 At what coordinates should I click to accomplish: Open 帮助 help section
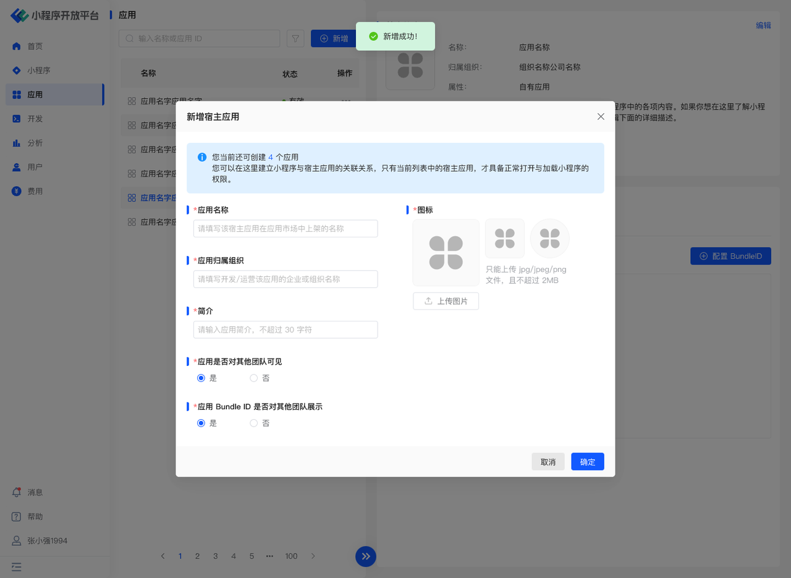pyautogui.click(x=17, y=516)
